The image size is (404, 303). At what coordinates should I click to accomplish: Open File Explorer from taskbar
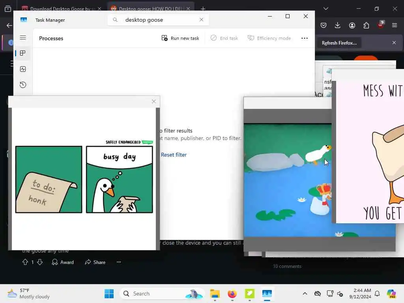point(215,294)
